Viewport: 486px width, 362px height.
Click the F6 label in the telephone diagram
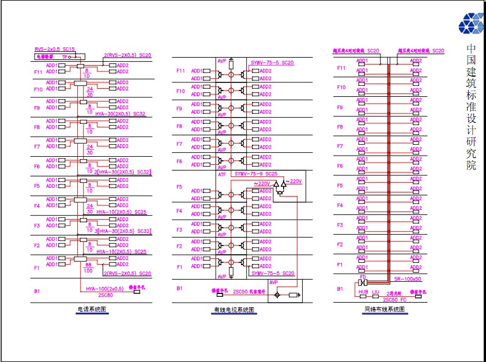click(37, 166)
